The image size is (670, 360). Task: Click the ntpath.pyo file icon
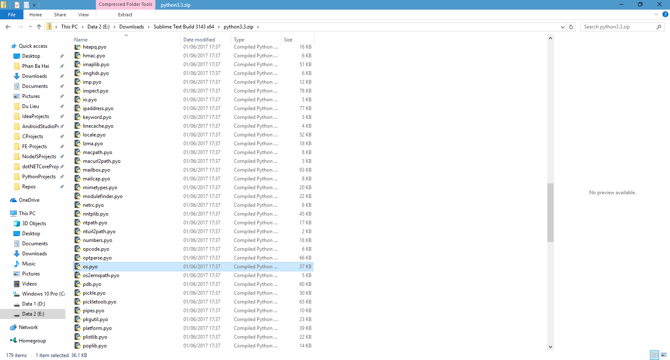[x=77, y=222]
